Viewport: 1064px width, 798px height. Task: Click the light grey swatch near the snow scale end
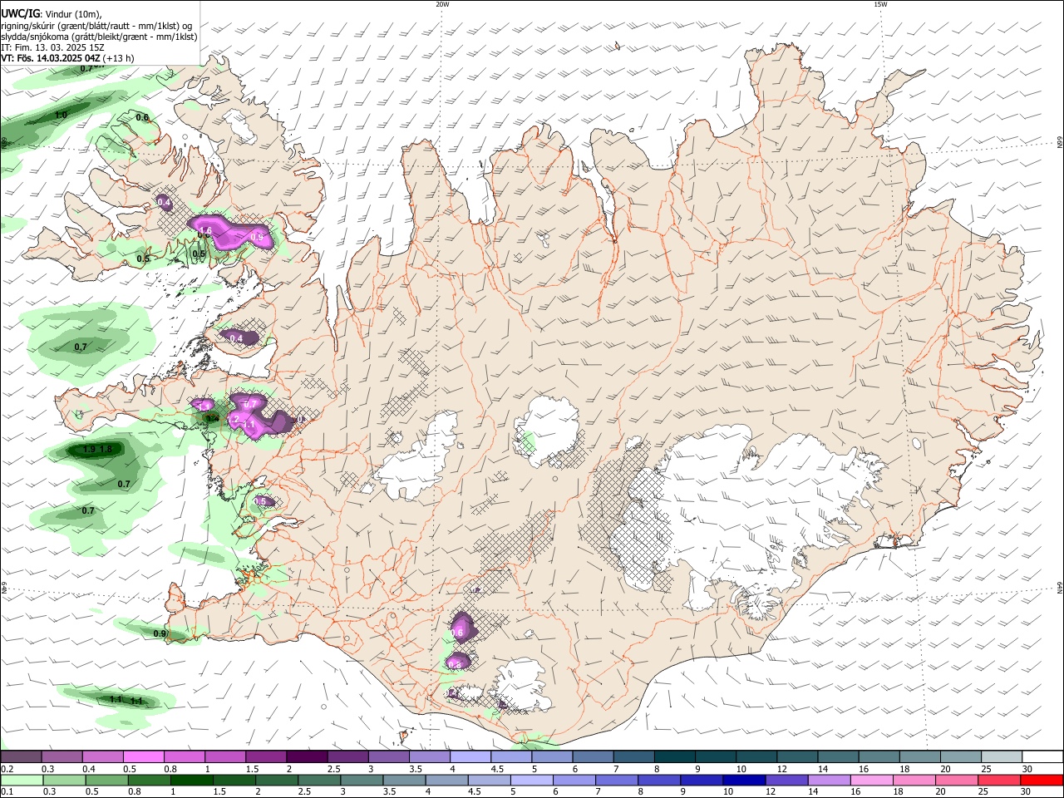1002,756
